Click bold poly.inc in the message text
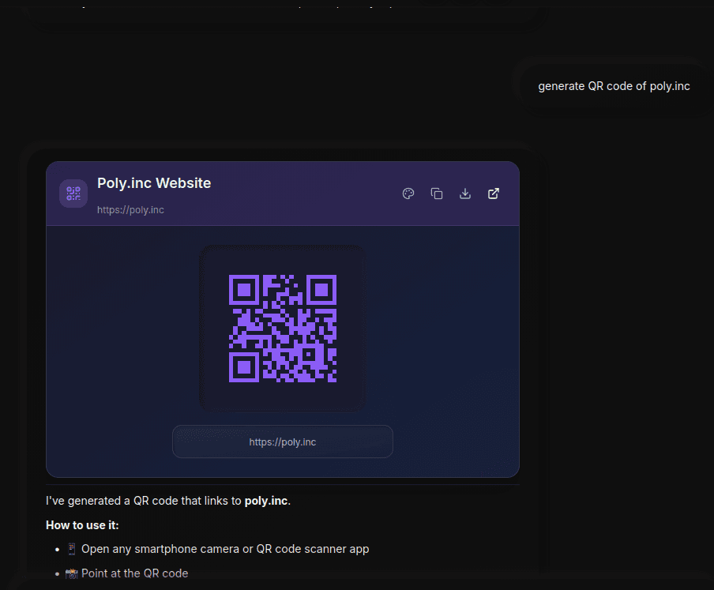714x590 pixels. 265,500
